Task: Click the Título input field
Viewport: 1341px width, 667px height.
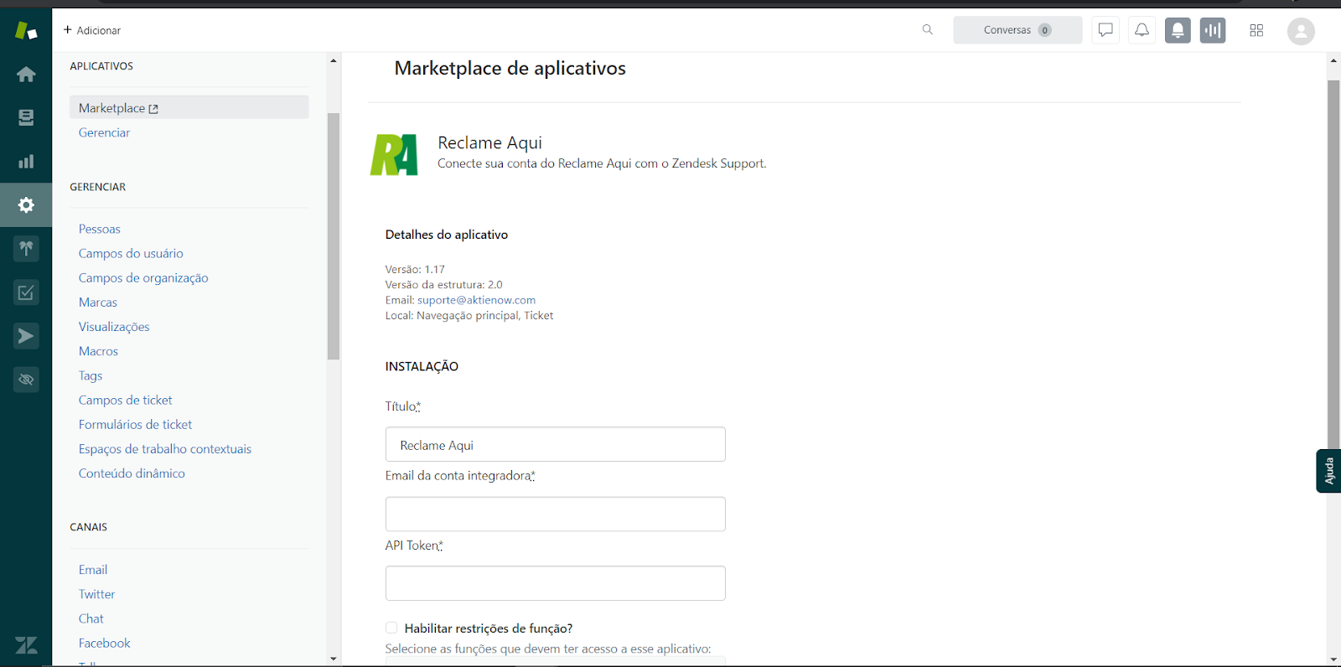Action: click(555, 444)
